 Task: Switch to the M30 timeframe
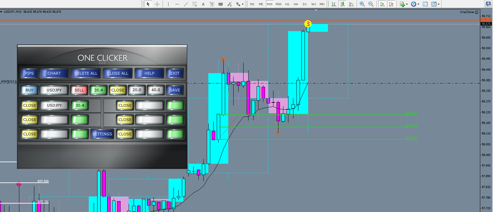click(278, 4)
